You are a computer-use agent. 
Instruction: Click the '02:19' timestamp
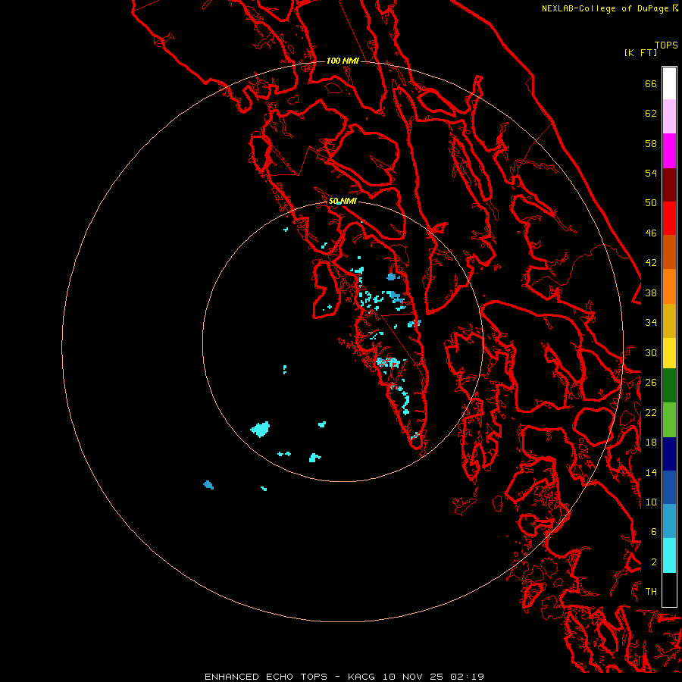pos(467,677)
